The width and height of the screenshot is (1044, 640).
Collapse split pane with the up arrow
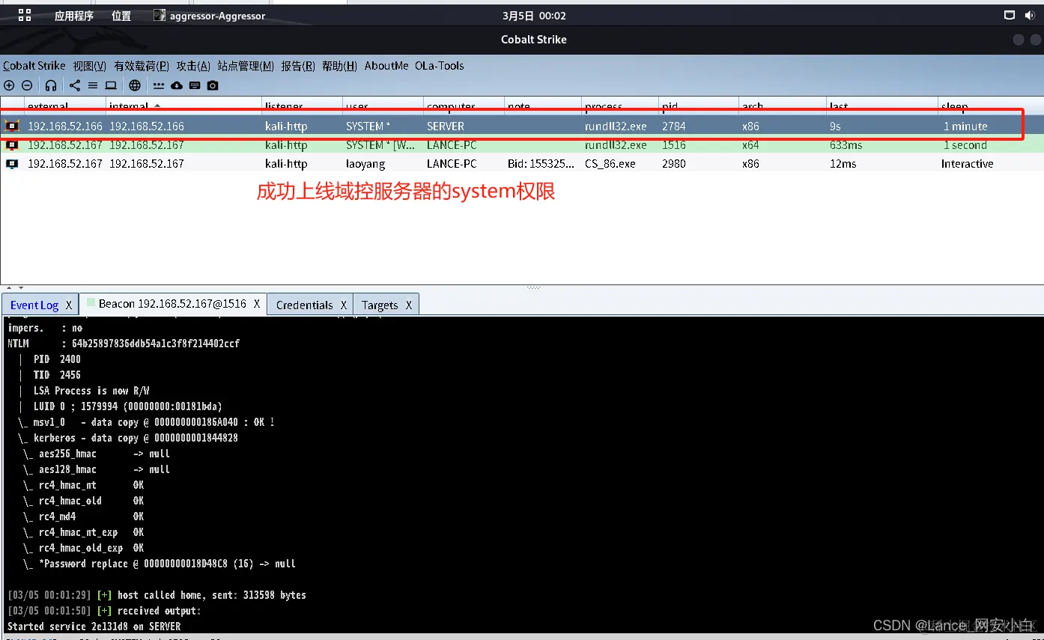click(x=9, y=287)
